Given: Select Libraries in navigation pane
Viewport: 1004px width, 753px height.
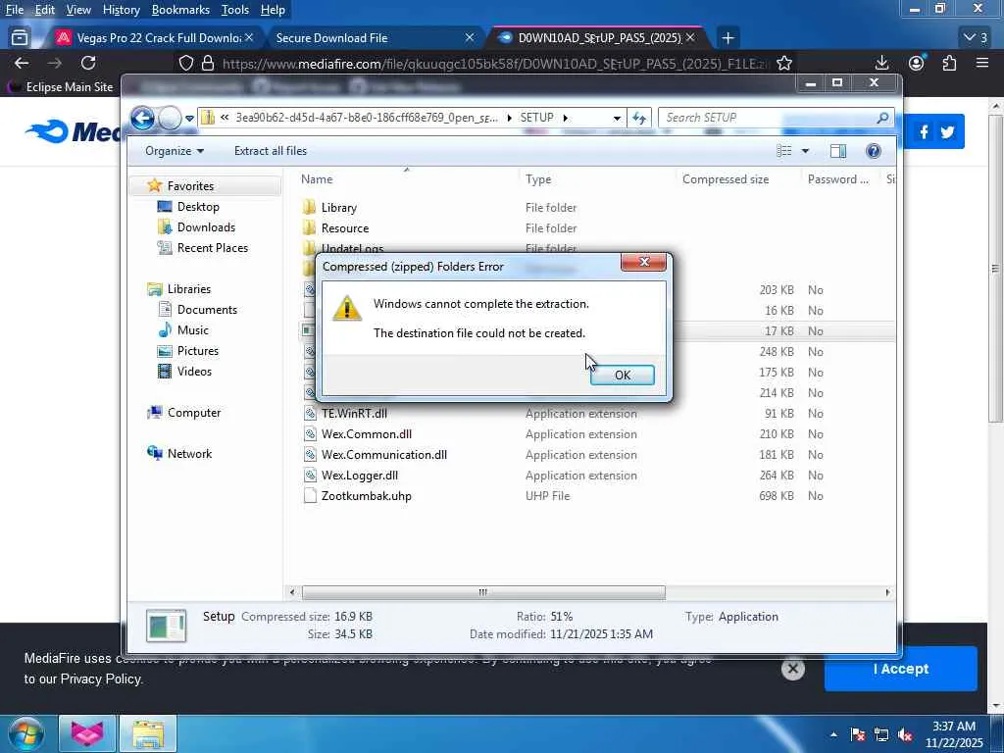Looking at the screenshot, I should click(188, 289).
